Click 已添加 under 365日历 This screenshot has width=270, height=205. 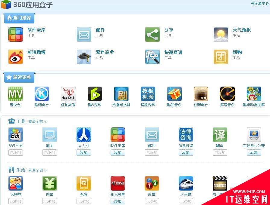point(16,153)
